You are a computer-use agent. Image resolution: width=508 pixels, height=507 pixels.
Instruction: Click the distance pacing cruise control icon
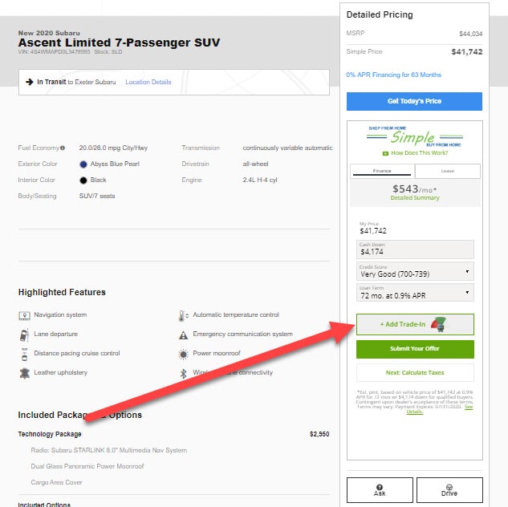tap(24, 355)
